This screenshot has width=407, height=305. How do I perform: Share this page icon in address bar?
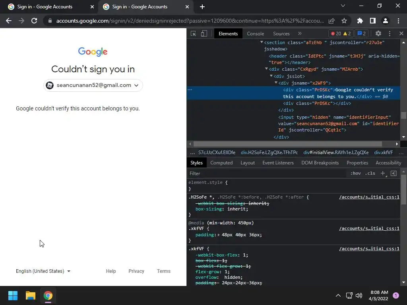click(331, 21)
